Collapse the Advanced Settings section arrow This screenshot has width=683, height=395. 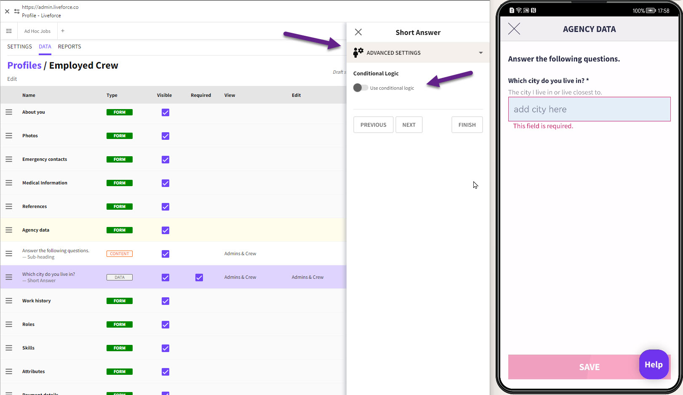480,53
